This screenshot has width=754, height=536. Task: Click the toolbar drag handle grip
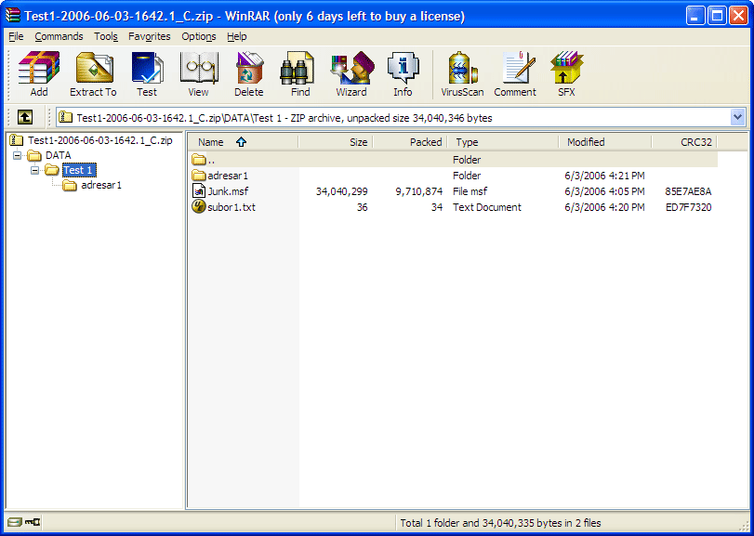pyautogui.click(x=8, y=74)
